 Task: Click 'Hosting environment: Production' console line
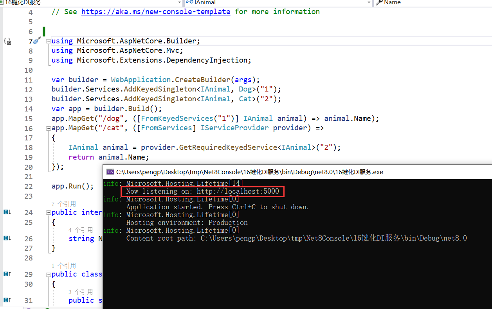click(x=187, y=223)
